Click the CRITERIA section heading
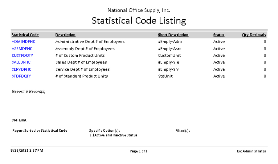This screenshot has width=278, height=164. (x=19, y=120)
